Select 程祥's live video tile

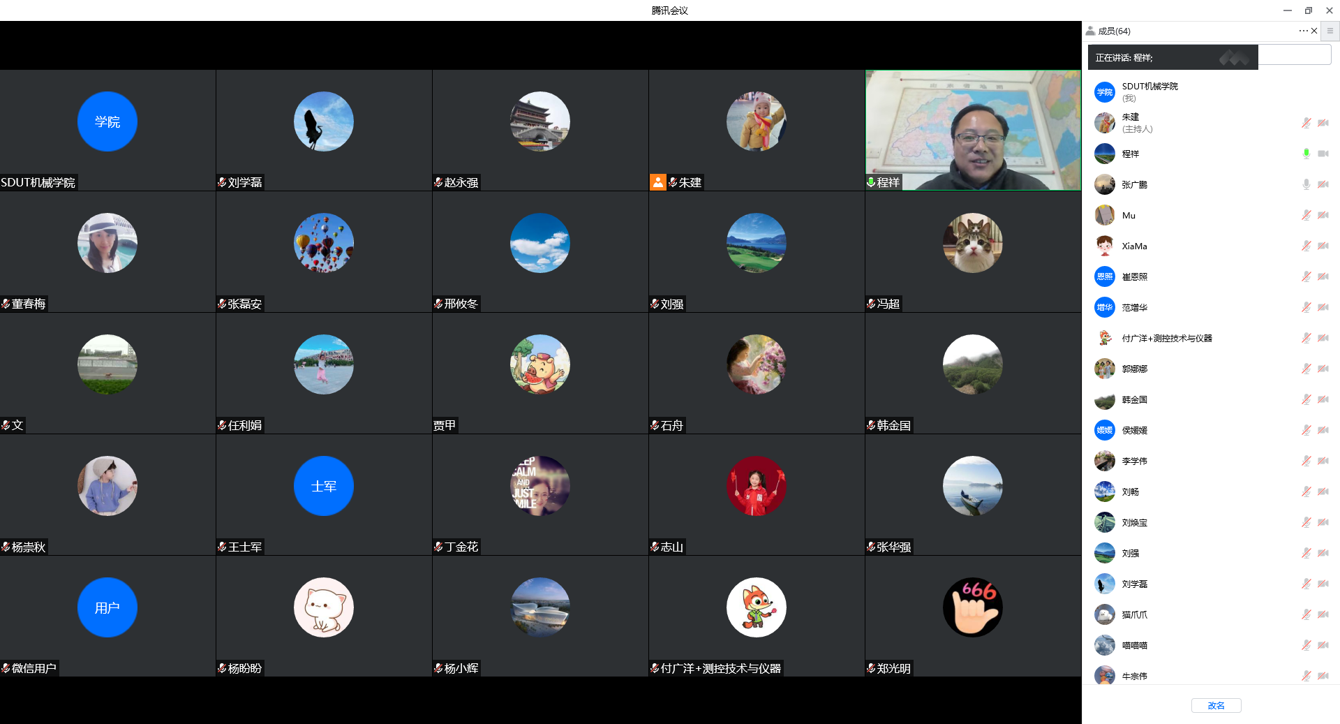(x=973, y=130)
